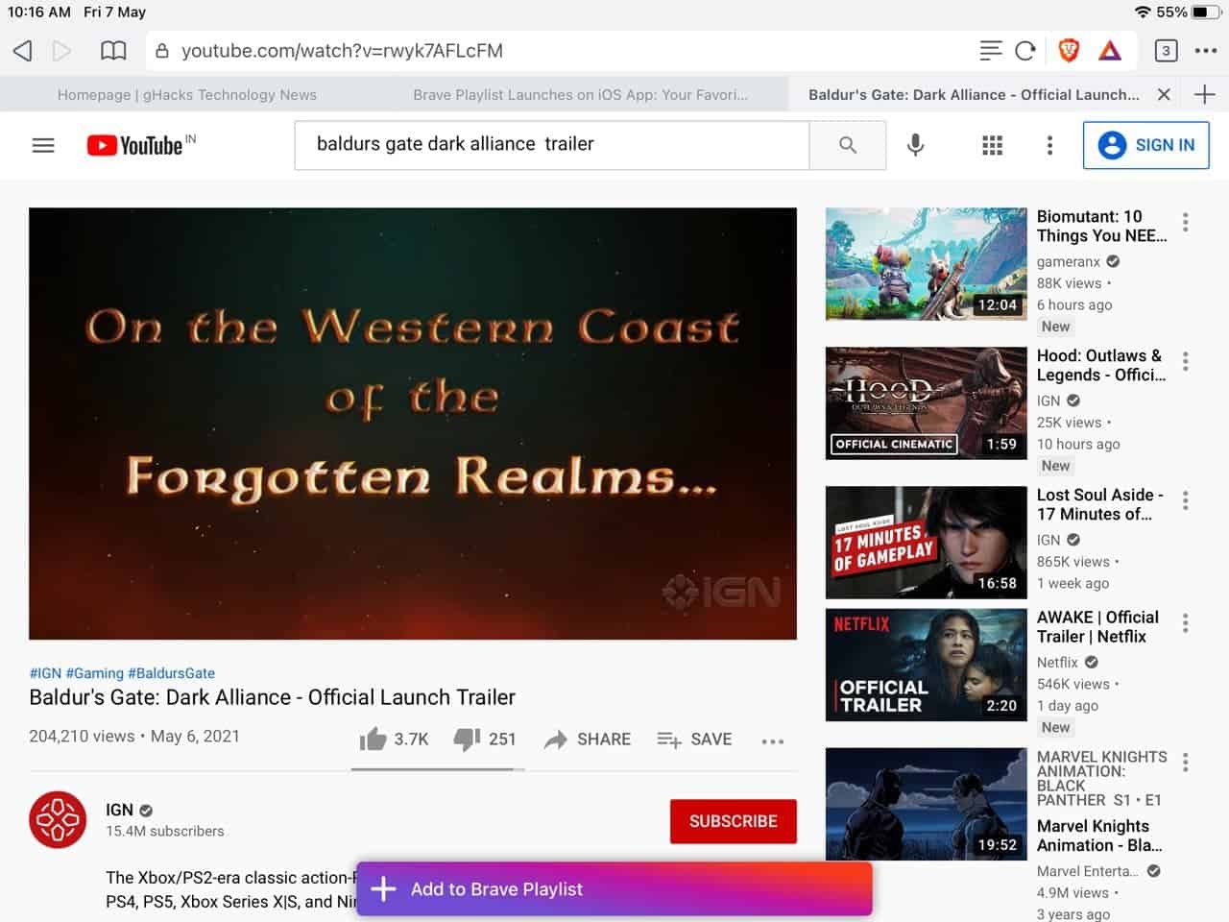Switch to the Brave Playlist Launches tab
The height and width of the screenshot is (922, 1229).
pos(580,94)
